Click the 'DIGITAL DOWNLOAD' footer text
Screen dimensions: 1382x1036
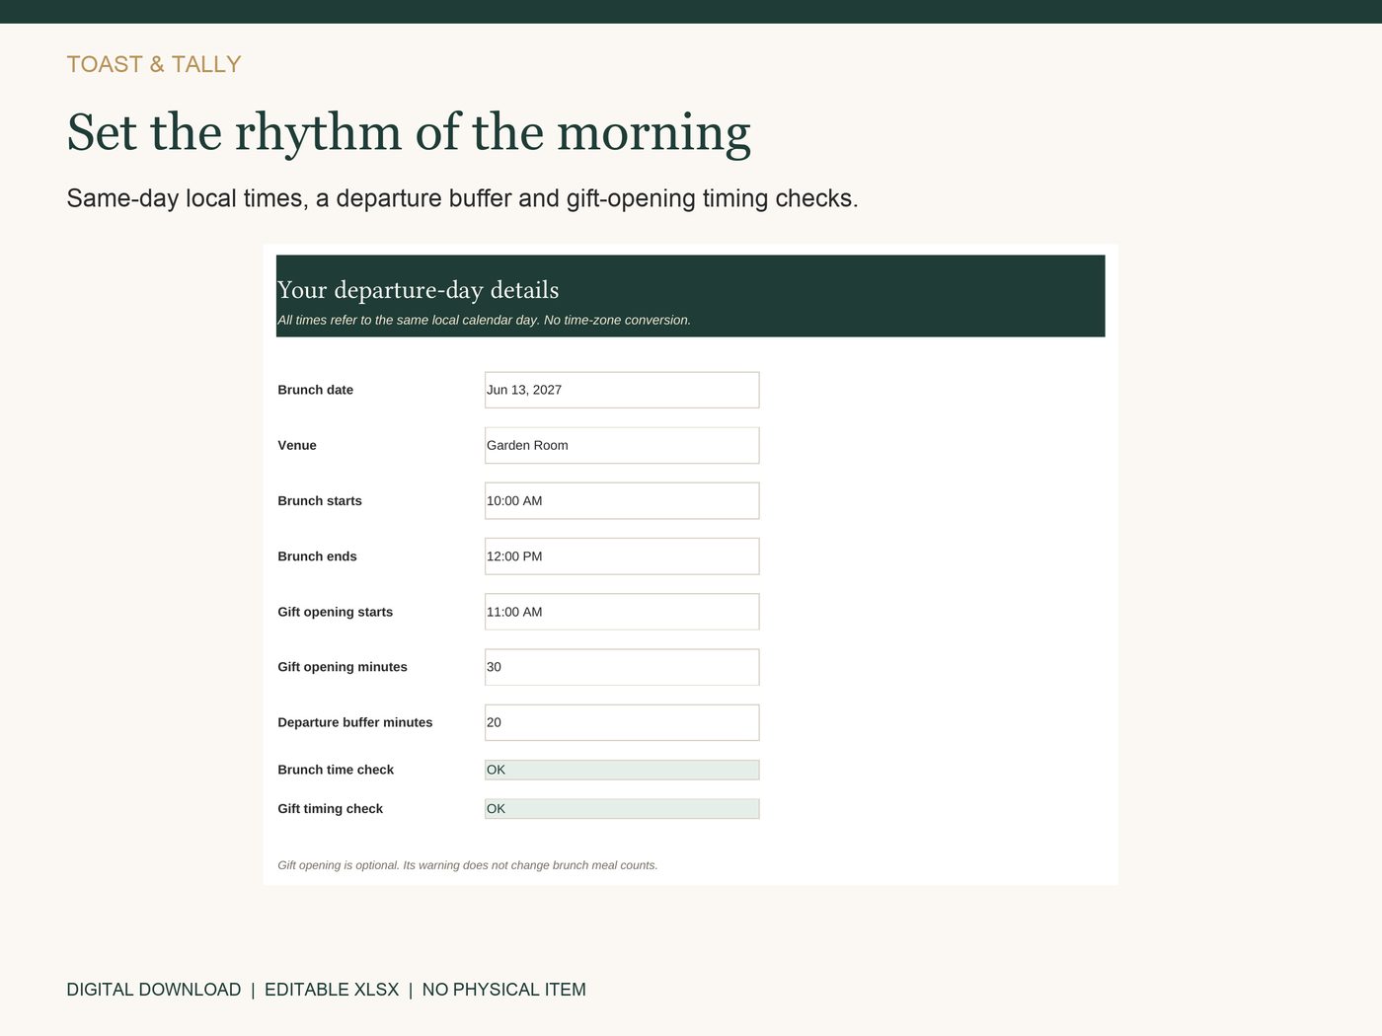tap(154, 990)
